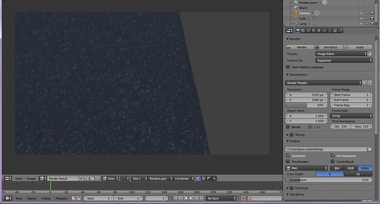Open the checkered Texture properties tab
380x204 pixels.
coord(335,31)
